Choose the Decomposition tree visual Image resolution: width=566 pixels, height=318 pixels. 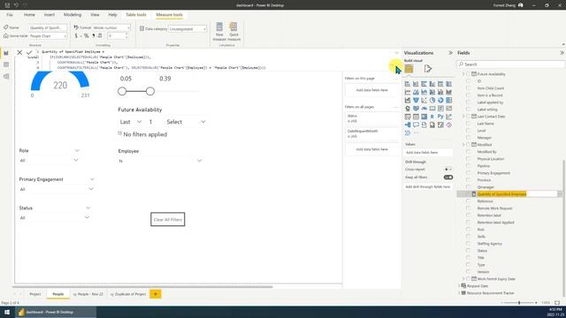pyautogui.click(x=408, y=125)
